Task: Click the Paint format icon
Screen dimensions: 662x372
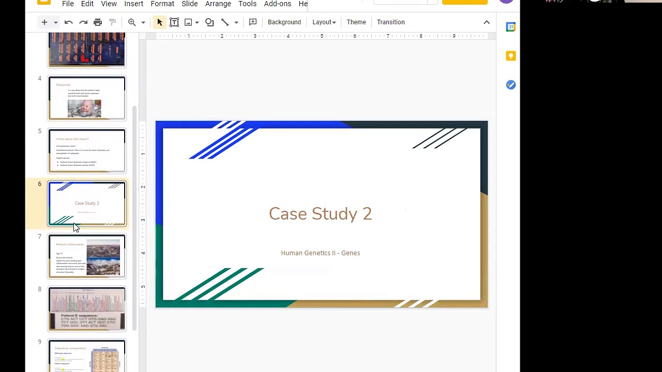Action: (112, 22)
